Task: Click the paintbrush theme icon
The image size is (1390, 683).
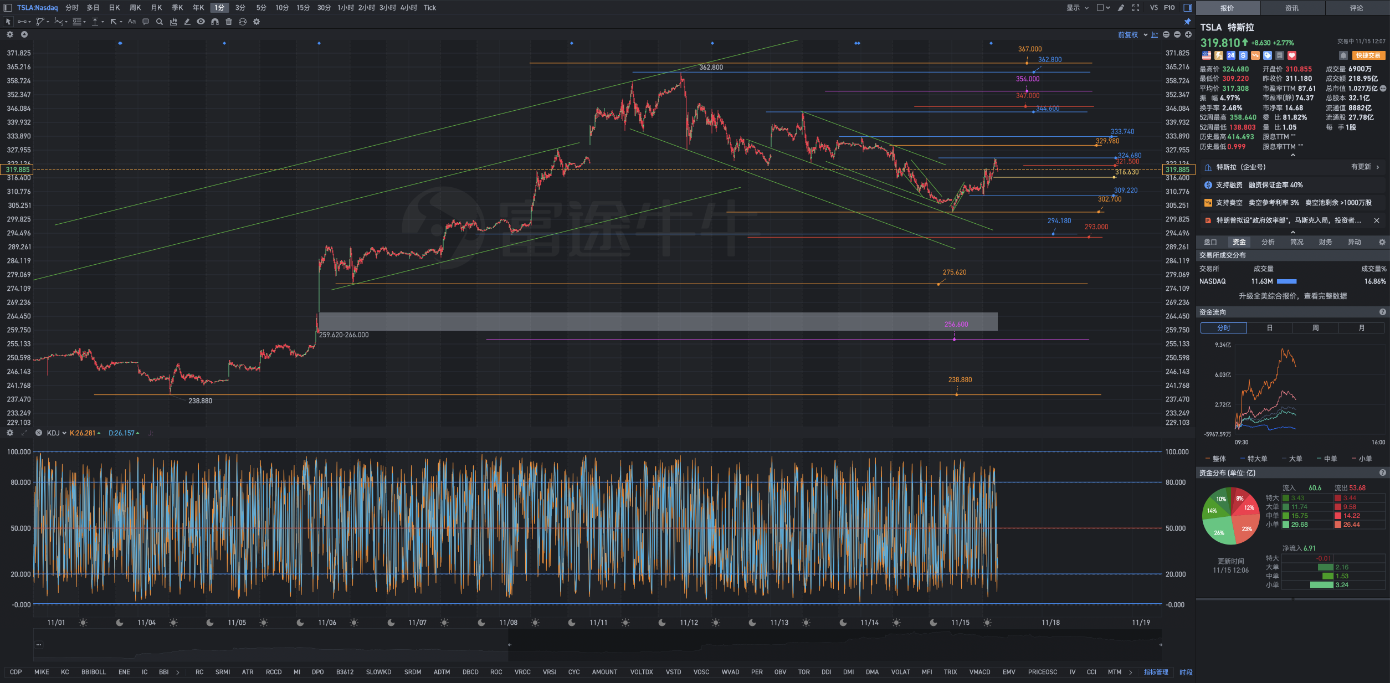Action: click(x=1121, y=8)
